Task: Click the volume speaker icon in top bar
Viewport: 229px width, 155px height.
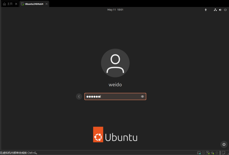Action: pyautogui.click(x=220, y=10)
